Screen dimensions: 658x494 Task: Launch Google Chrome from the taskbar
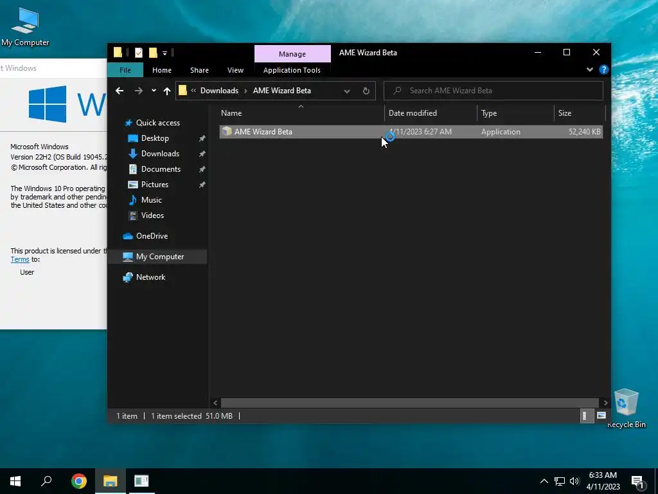point(79,481)
